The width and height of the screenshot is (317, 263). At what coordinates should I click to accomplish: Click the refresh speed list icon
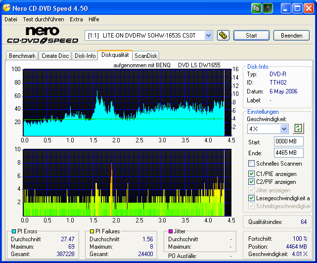tap(298, 129)
